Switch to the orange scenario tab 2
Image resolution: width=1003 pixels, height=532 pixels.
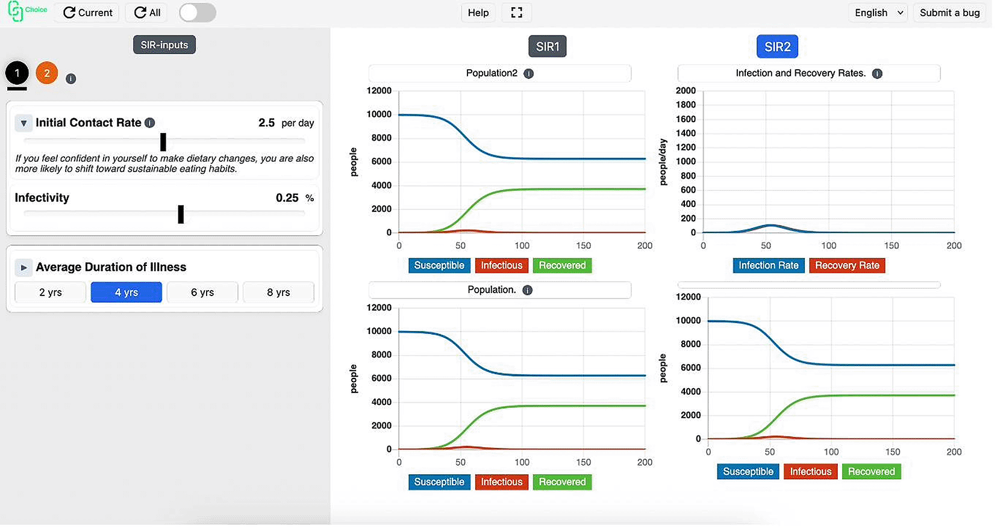47,73
